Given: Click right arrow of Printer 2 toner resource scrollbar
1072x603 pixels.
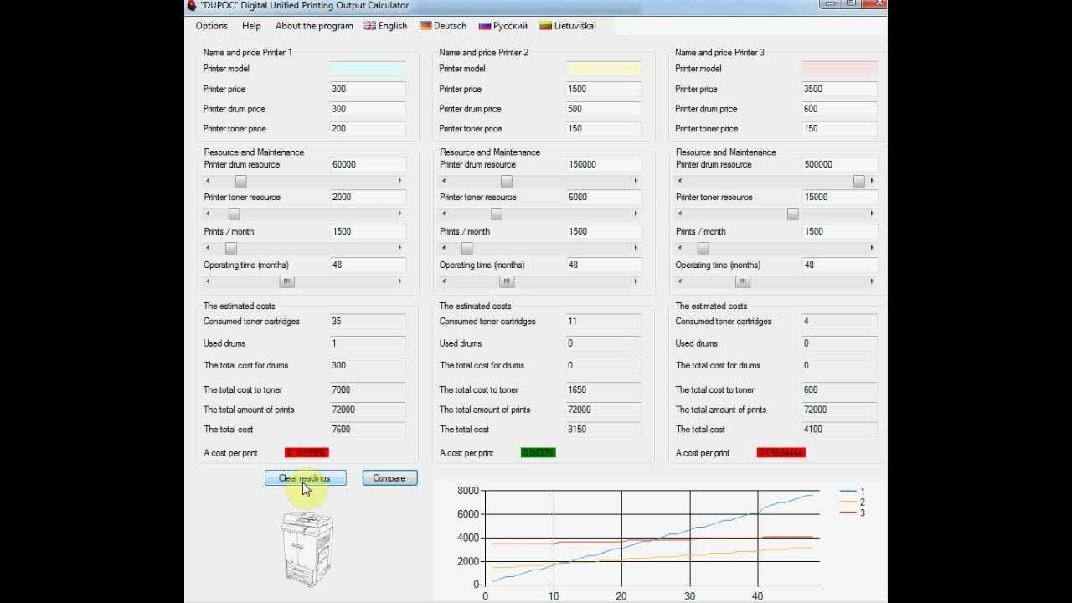Looking at the screenshot, I should (x=636, y=214).
